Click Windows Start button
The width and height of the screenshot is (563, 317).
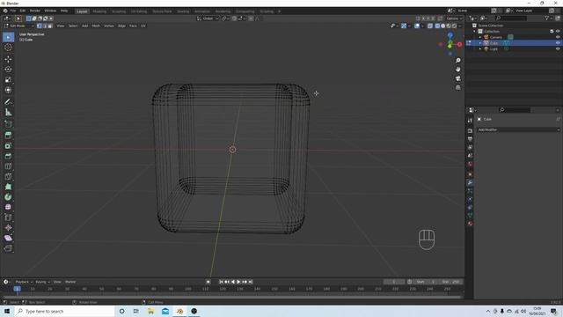7,311
